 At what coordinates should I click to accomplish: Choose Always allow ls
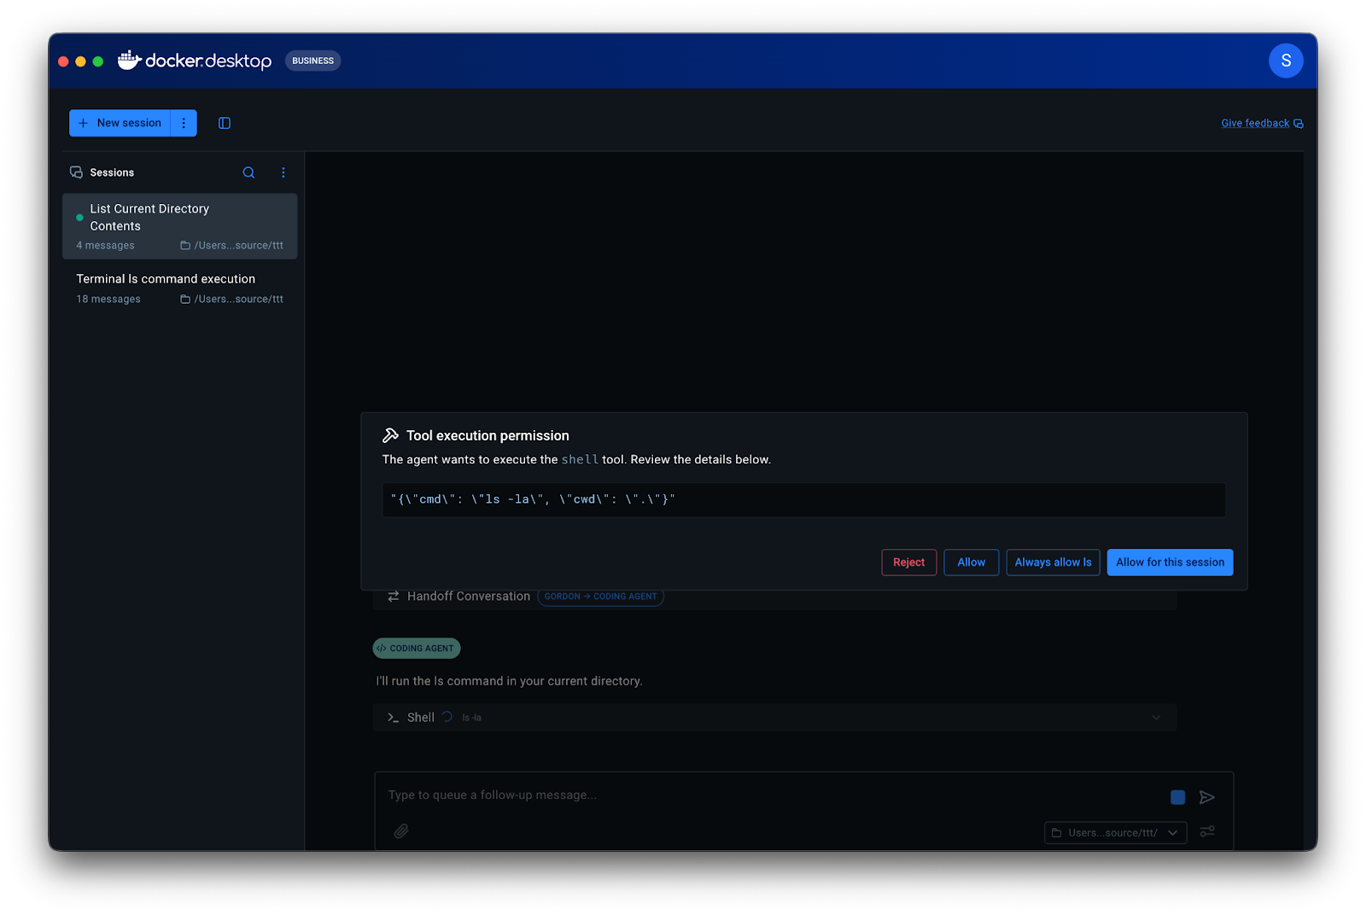pos(1053,562)
